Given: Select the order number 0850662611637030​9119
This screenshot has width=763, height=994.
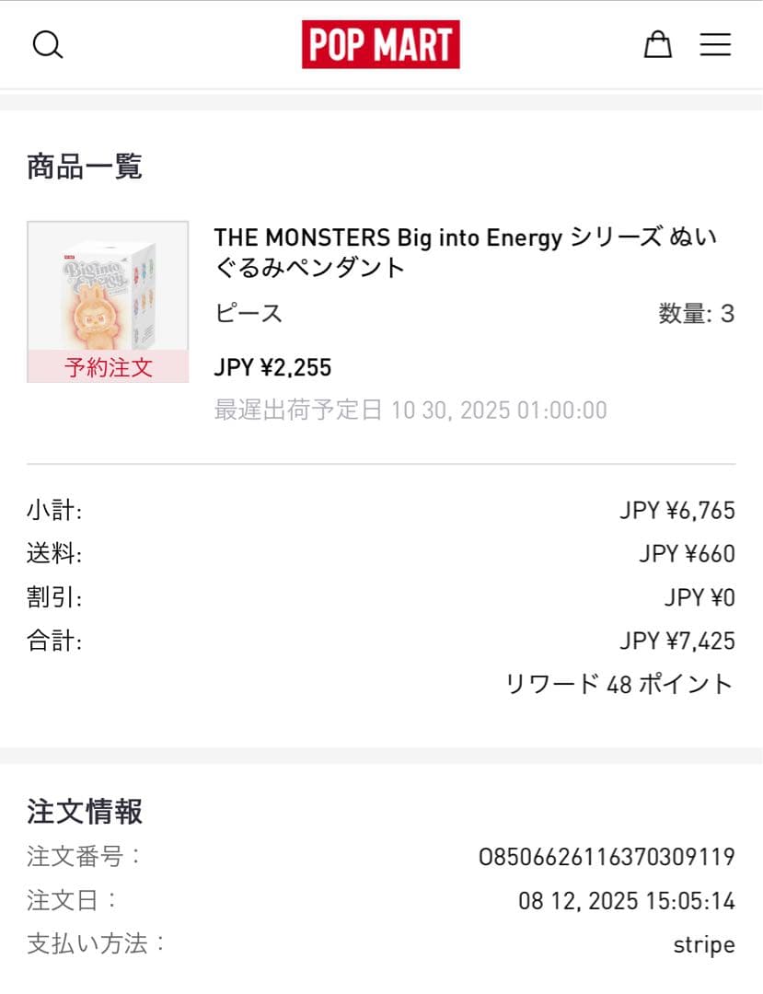Looking at the screenshot, I should click(607, 857).
